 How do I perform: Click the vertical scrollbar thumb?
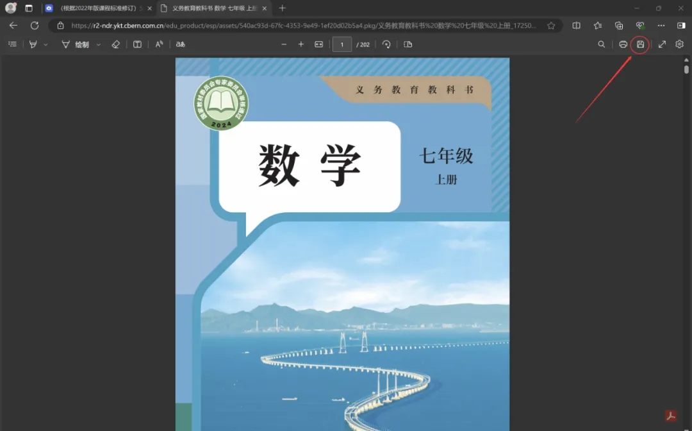click(686, 69)
